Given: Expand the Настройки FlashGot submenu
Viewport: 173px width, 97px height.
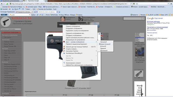Looking at the screenshot, I should (x=80, y=51).
